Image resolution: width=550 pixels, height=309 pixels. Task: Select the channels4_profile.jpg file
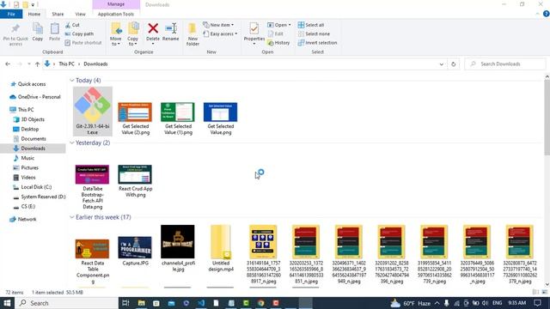coord(178,248)
